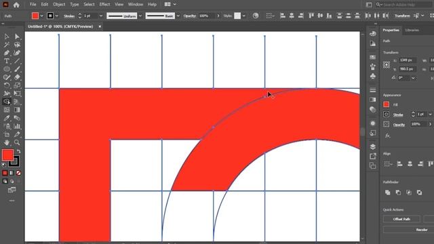Select the Curvature tool
This screenshot has height=244, width=434.
click(17, 53)
